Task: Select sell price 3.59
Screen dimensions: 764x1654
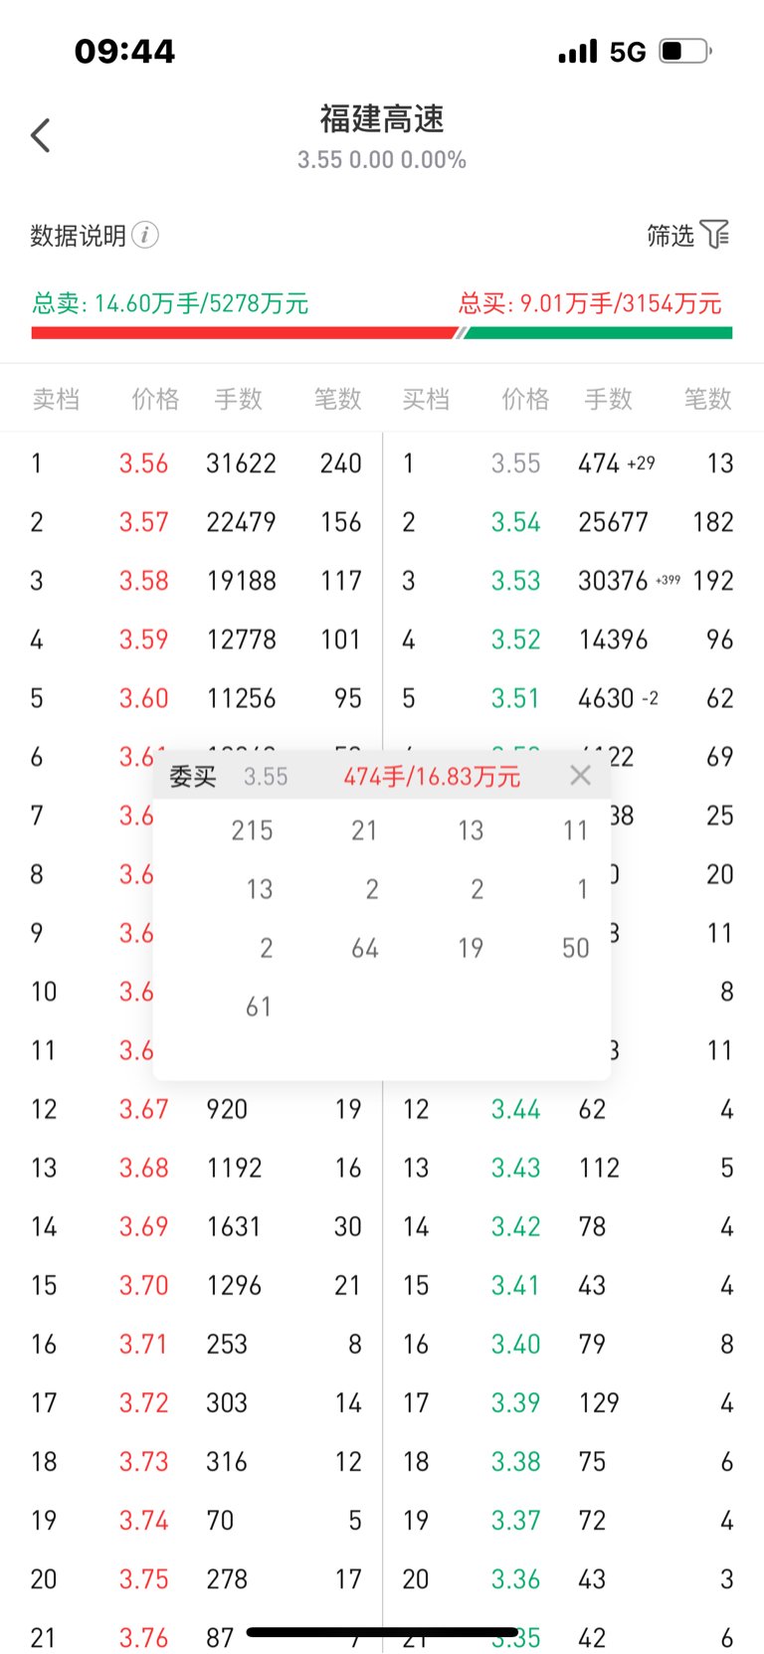Action: pos(144,640)
